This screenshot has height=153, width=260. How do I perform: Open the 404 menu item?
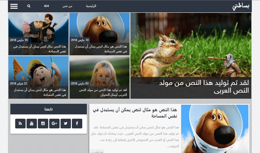click(46, 6)
